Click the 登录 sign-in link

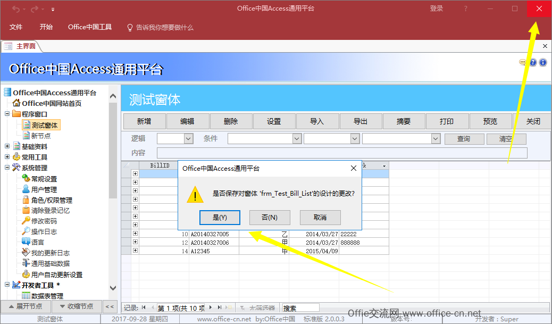(437, 9)
